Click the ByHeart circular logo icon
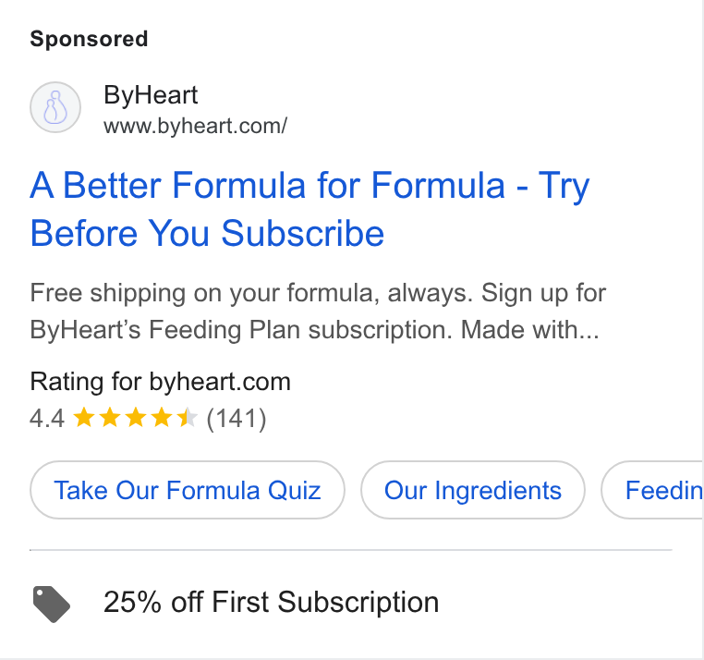Viewport: 704px width, 660px height. [55, 107]
